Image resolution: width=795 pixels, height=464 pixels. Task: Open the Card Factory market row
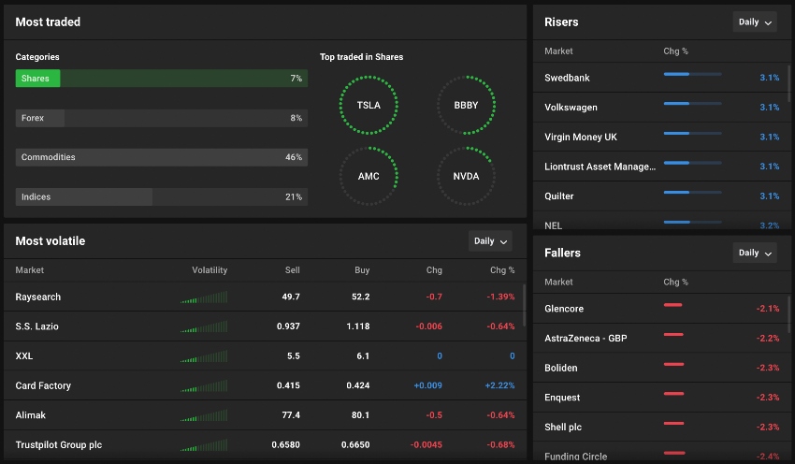point(264,385)
